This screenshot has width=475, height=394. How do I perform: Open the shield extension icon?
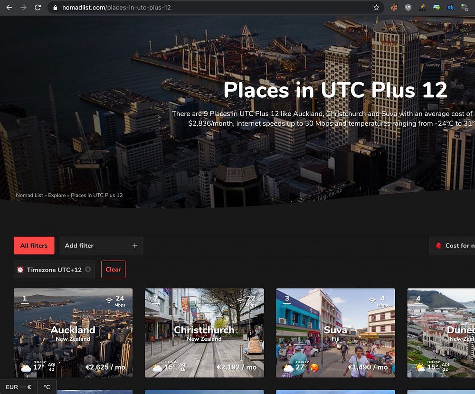tap(408, 8)
